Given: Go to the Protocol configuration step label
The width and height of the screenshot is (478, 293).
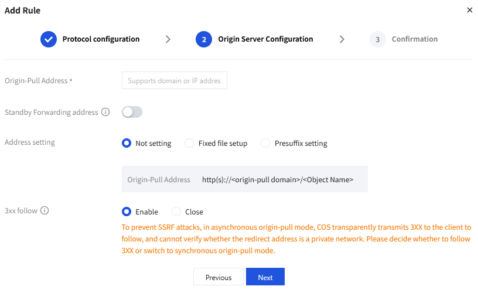Looking at the screenshot, I should pos(101,39).
